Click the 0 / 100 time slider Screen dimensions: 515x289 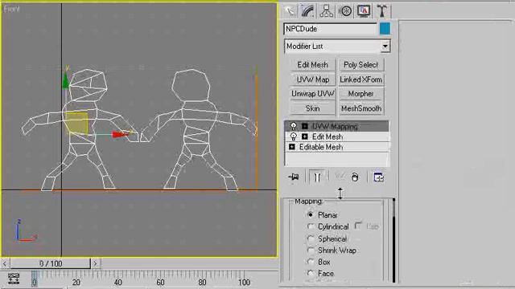click(50, 263)
